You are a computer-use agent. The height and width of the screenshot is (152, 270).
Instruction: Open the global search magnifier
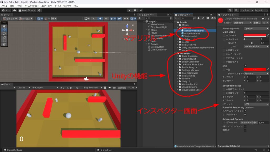[236, 10]
